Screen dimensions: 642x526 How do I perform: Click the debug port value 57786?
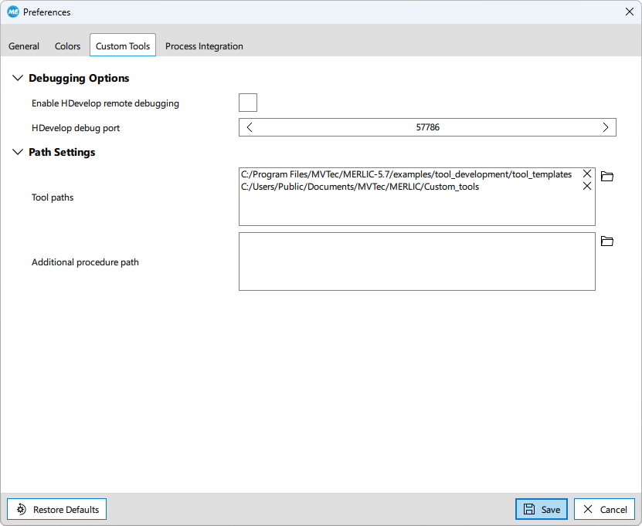click(x=427, y=127)
